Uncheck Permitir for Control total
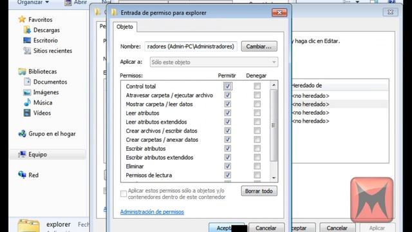 click(227, 86)
